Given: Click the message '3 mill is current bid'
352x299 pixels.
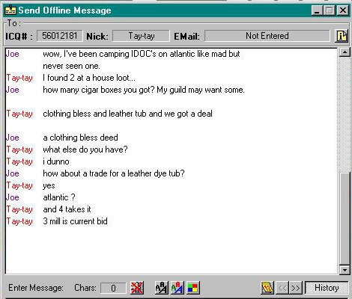Looking at the screenshot, I should (75, 221).
